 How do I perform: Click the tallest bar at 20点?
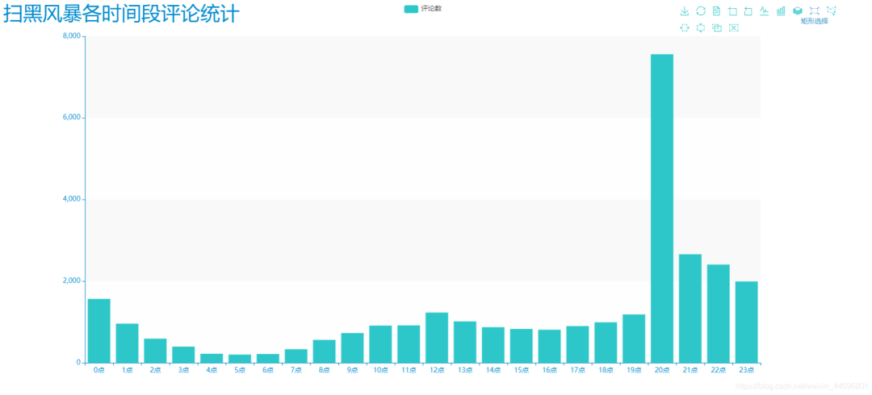pyautogui.click(x=662, y=208)
